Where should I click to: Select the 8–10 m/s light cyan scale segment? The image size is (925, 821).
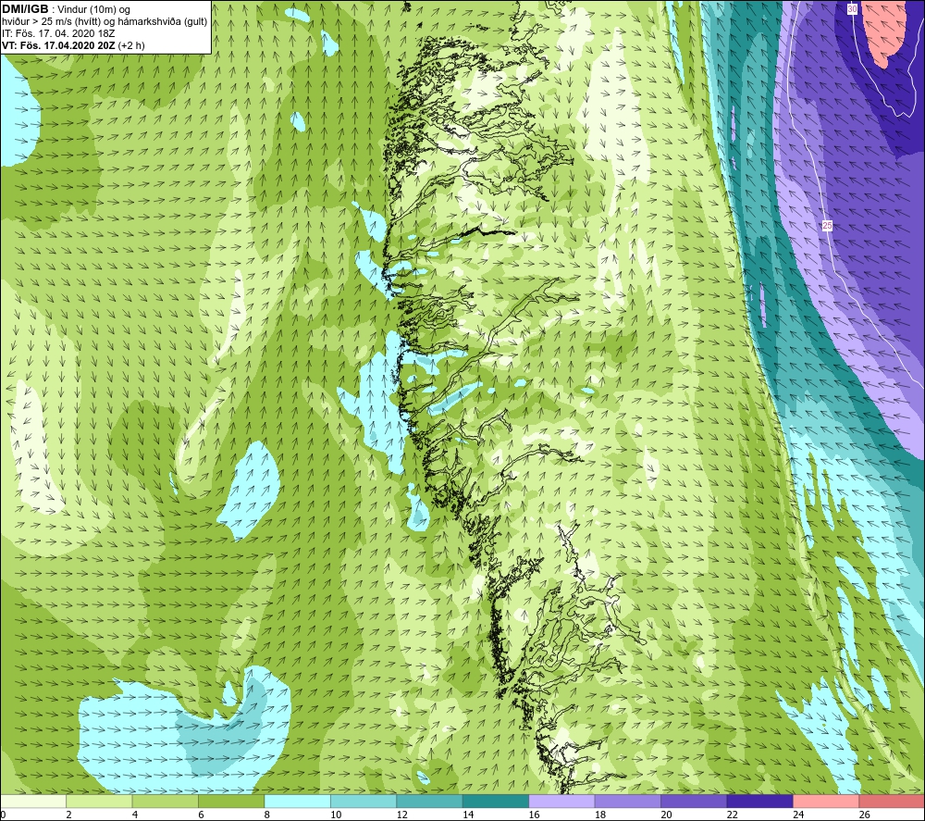click(x=297, y=801)
